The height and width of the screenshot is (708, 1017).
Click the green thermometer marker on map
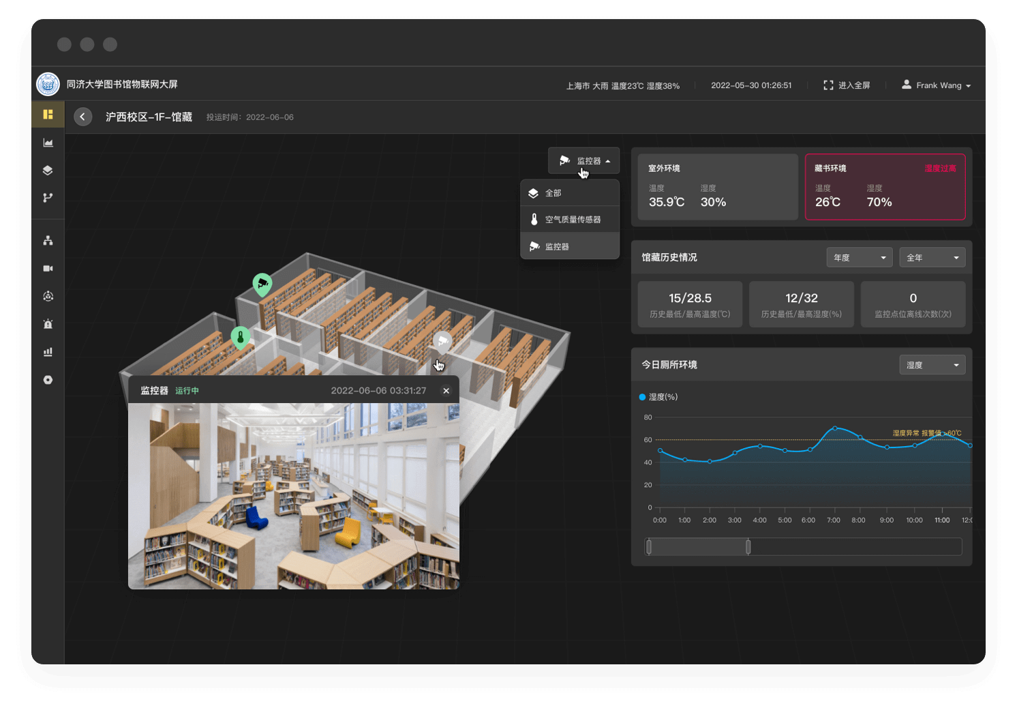click(x=240, y=337)
